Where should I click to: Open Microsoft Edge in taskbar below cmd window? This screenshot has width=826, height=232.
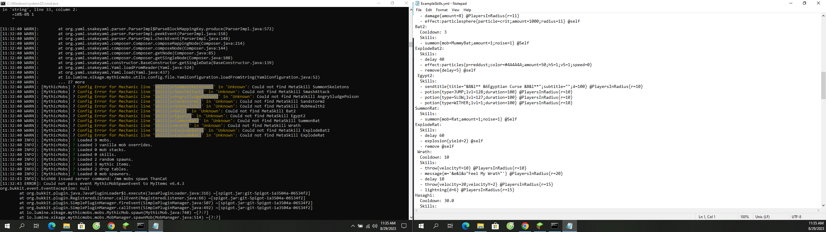click(x=52, y=226)
